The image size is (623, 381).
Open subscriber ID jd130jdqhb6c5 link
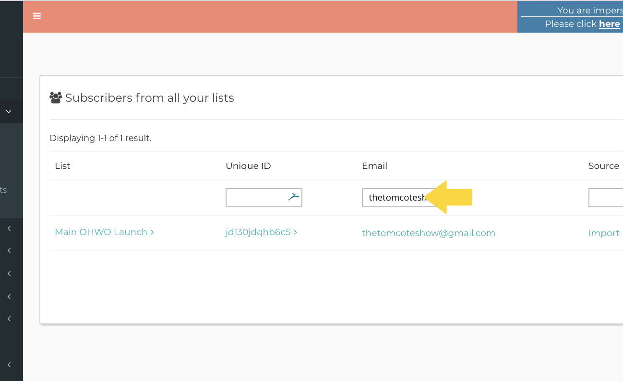pyautogui.click(x=258, y=232)
